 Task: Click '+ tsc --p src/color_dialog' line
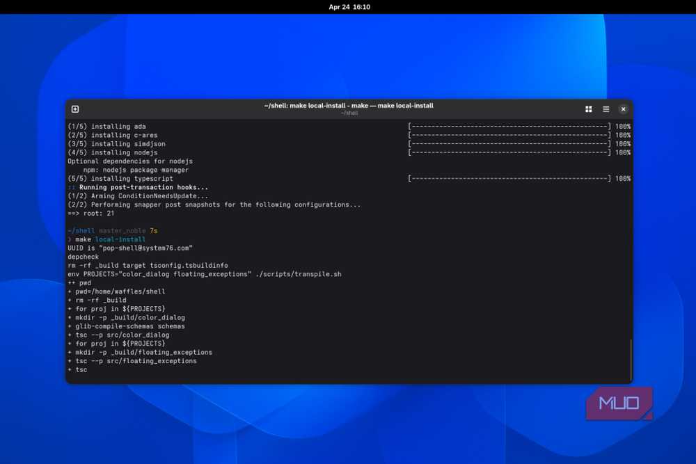[118, 335]
